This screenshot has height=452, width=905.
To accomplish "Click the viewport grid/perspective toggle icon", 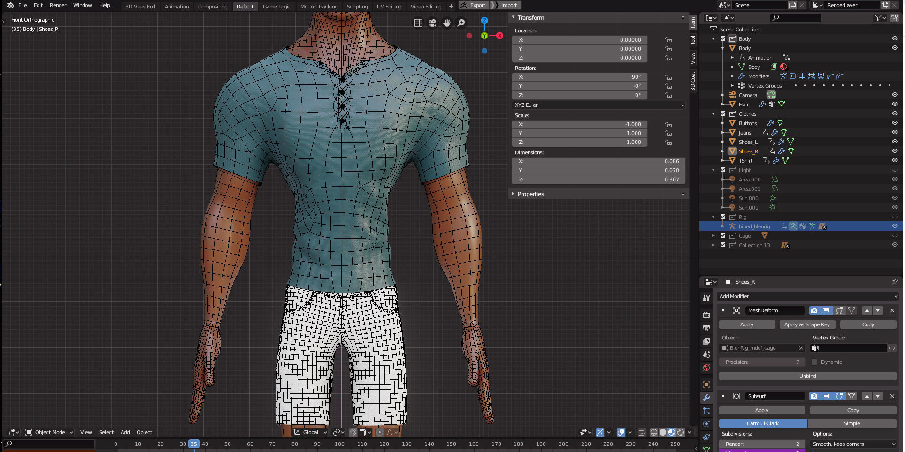I will (418, 23).
